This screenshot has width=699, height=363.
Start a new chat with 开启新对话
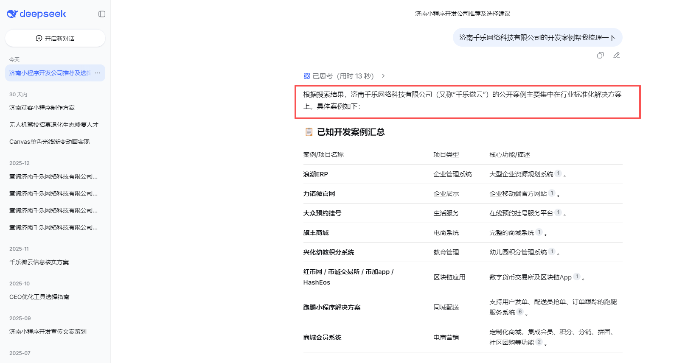point(55,39)
